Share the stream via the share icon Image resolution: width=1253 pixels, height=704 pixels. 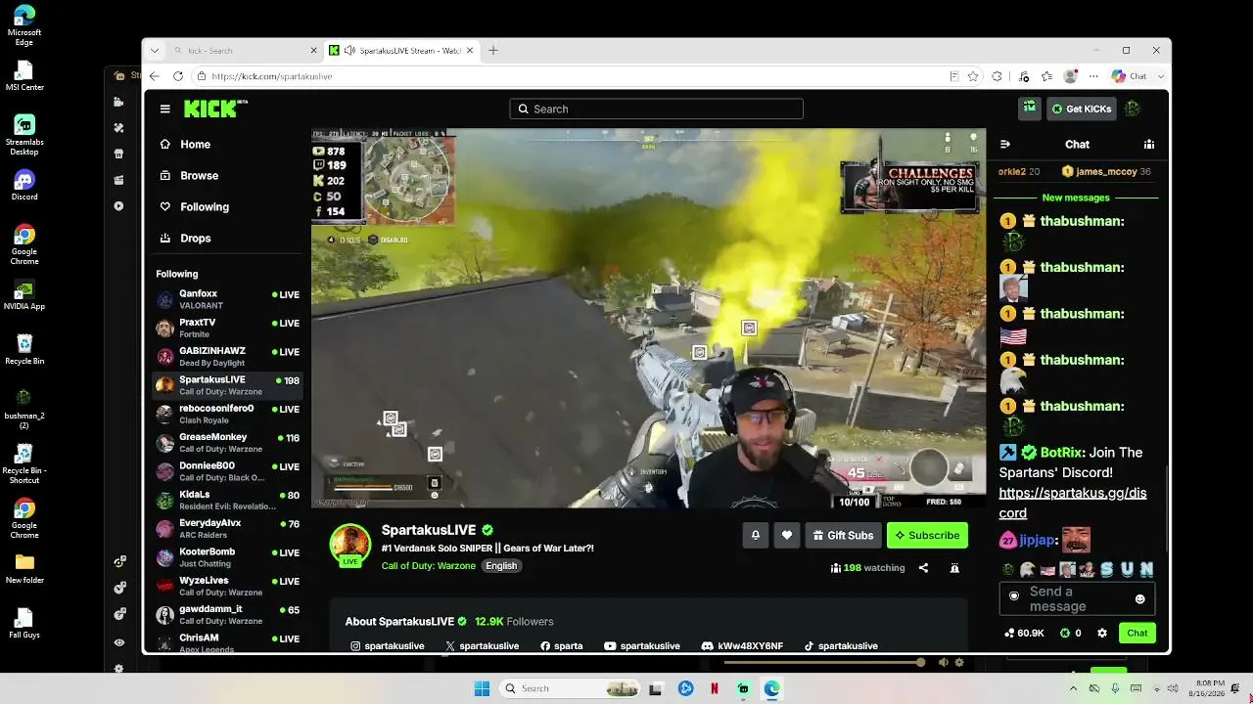pyautogui.click(x=923, y=568)
